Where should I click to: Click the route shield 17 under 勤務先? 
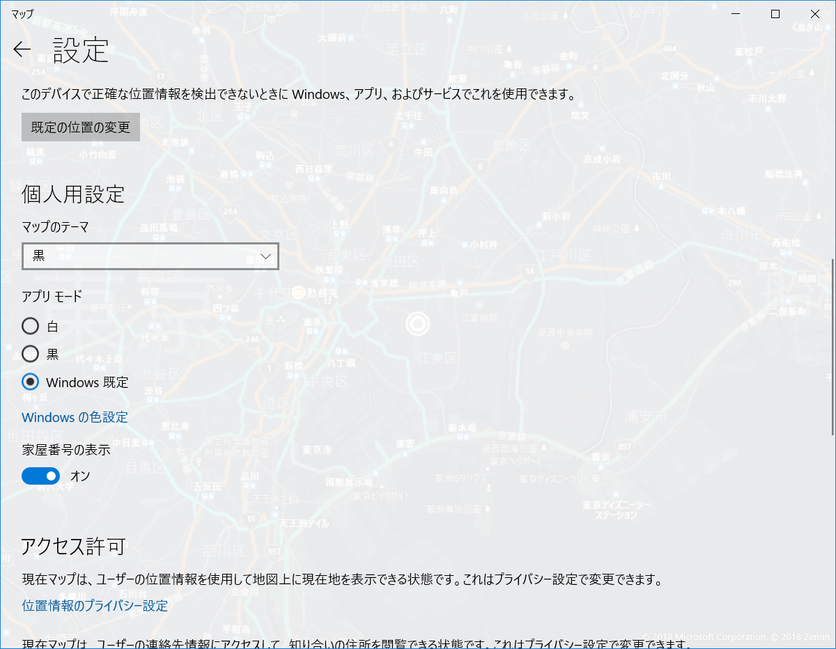click(327, 301)
